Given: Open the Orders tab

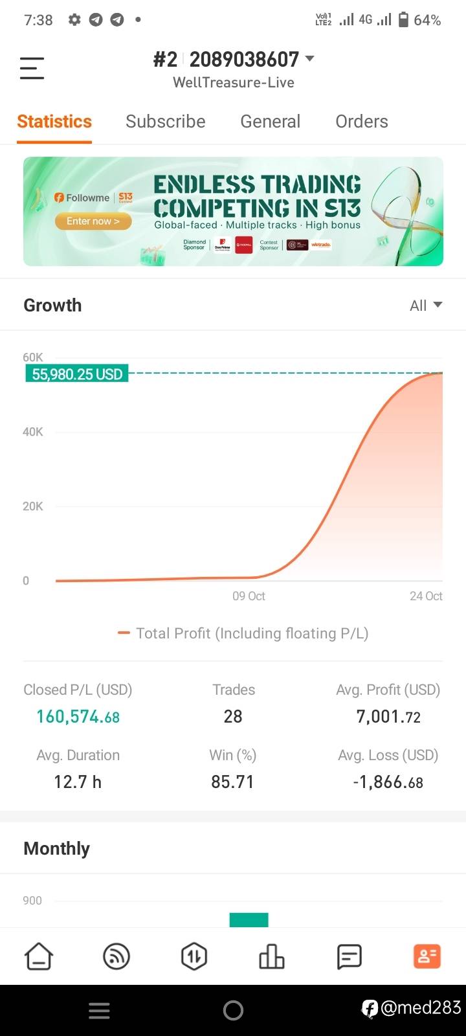Looking at the screenshot, I should coord(361,122).
